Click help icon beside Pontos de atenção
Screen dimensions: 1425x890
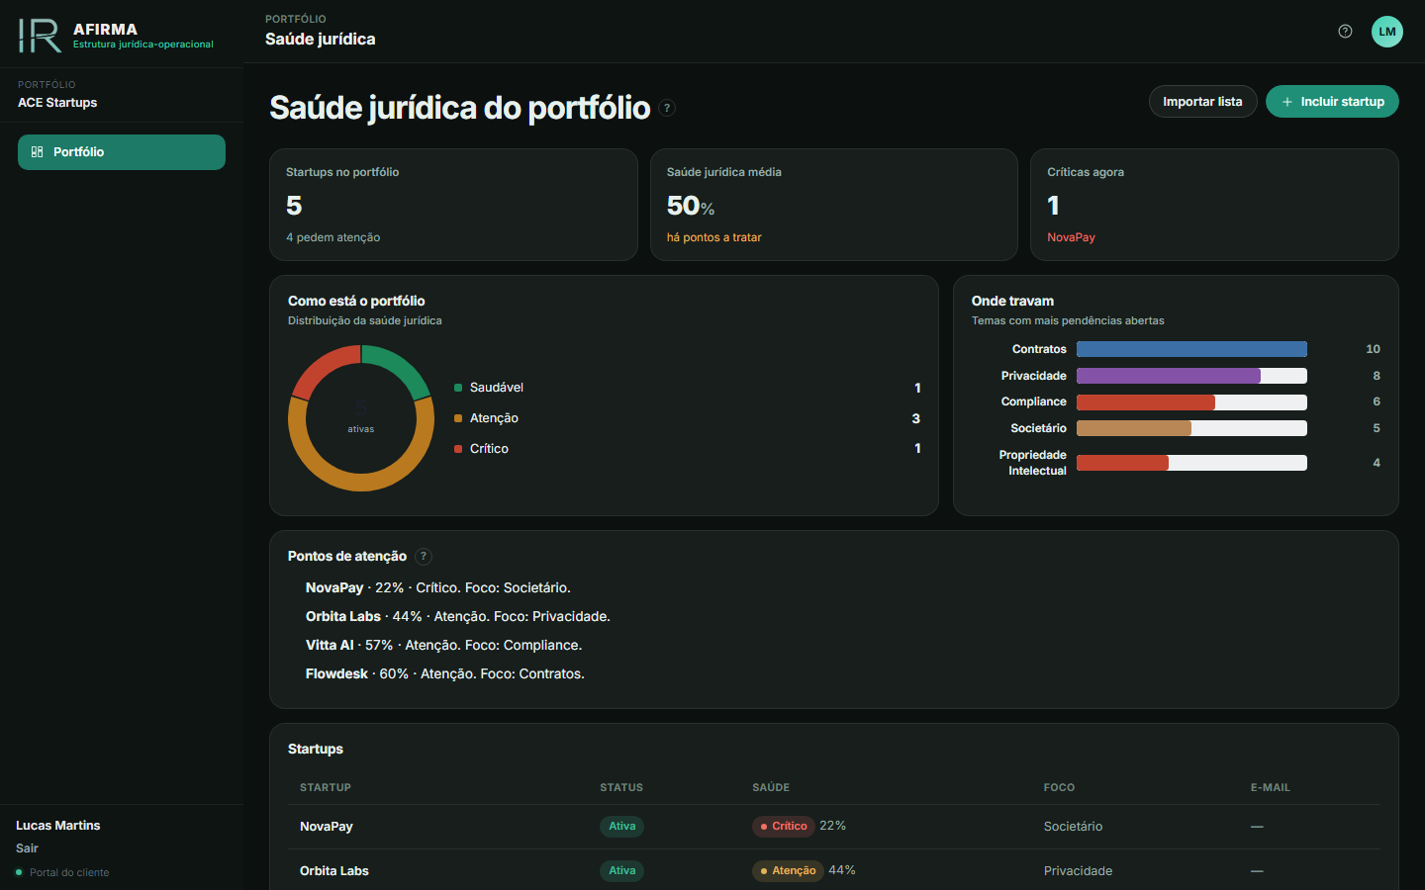coord(424,557)
